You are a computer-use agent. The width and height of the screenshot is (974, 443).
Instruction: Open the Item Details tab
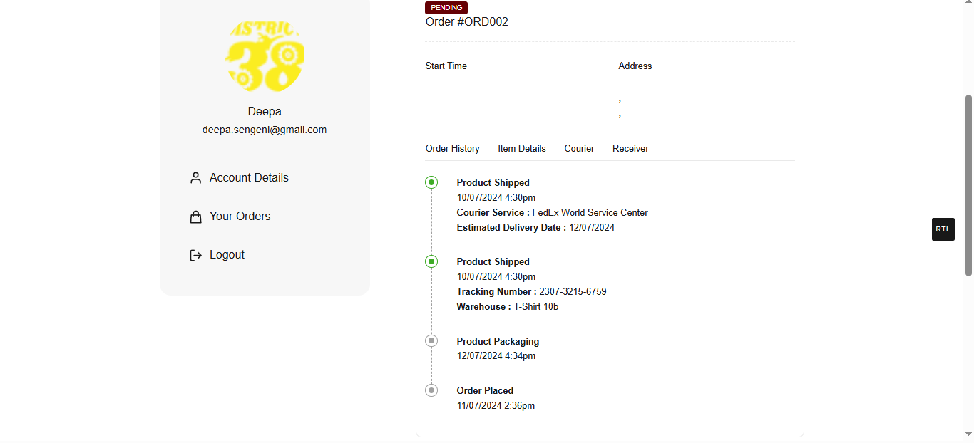(521, 149)
